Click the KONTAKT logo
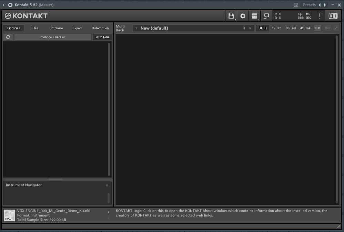344x232 pixels. [26, 16]
